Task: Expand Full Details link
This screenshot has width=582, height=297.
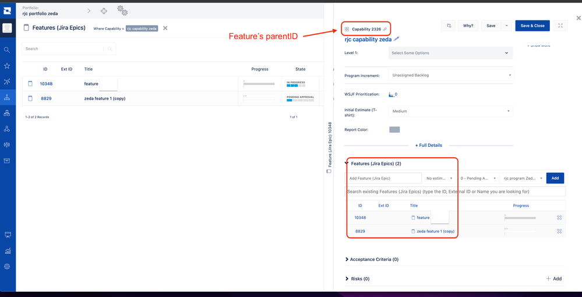Action: (x=428, y=145)
